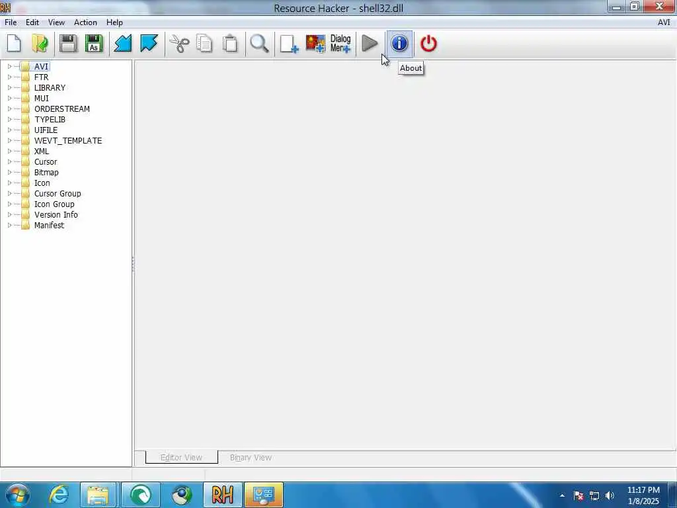This screenshot has width=677, height=508.
Task: Click the scissors Cut icon
Action: tap(179, 44)
